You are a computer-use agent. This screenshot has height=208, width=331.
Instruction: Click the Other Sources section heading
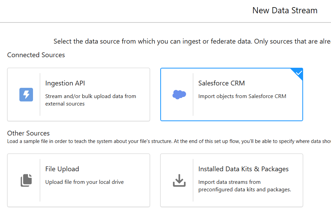click(29, 133)
